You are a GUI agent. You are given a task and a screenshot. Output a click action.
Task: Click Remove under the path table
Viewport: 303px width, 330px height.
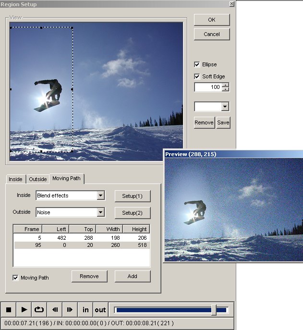(89, 276)
